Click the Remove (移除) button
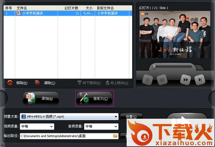This screenshot has width=215, height=147. (x=17, y=83)
